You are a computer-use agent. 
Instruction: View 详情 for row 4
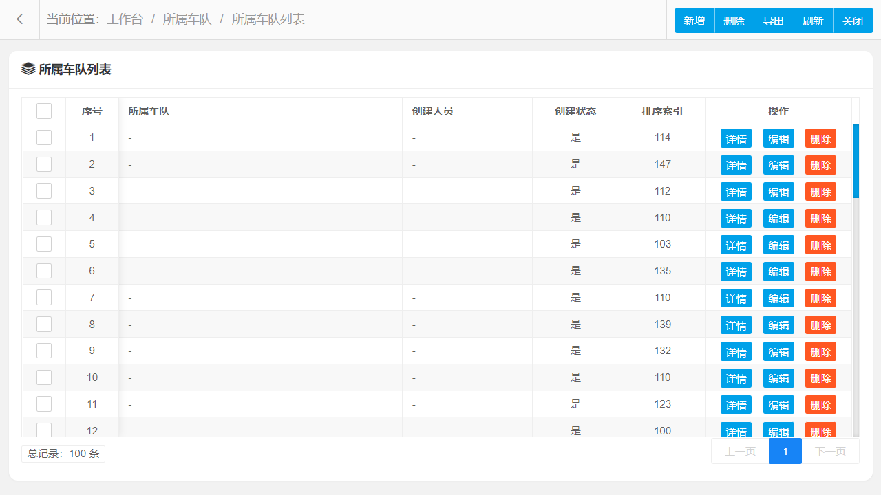736,219
